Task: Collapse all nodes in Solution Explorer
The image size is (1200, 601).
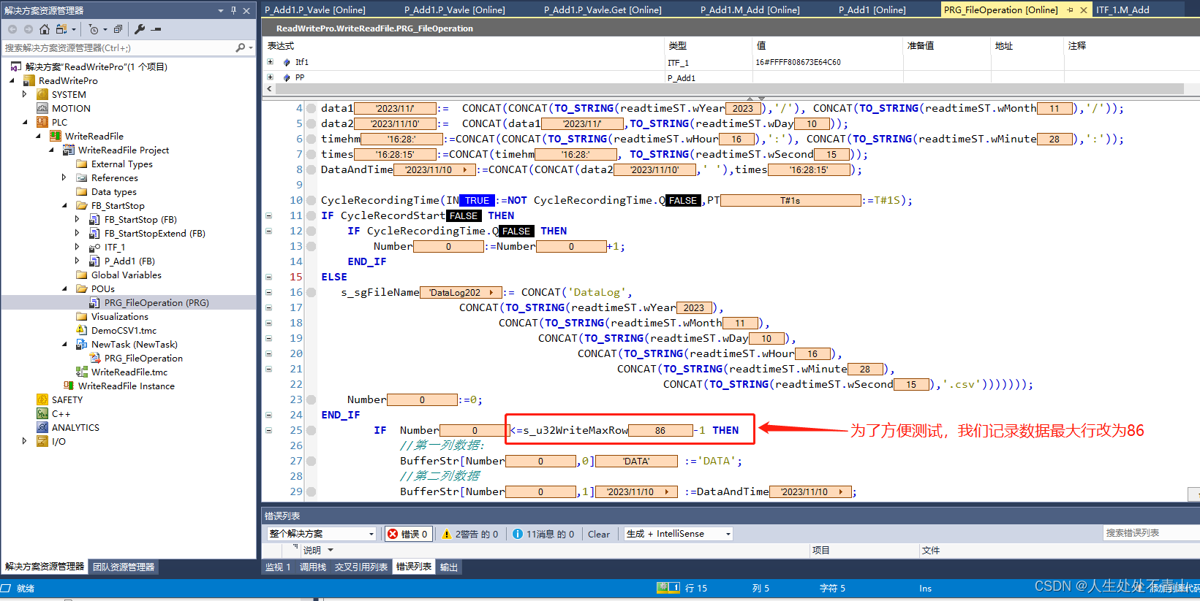Action: (x=118, y=29)
